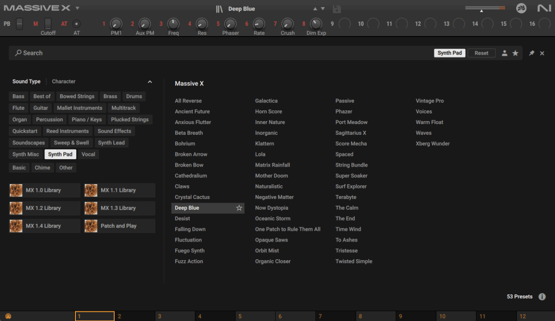555x321 pixels.
Task: Filter by the MX 1.0 Library
Action: coord(44,191)
